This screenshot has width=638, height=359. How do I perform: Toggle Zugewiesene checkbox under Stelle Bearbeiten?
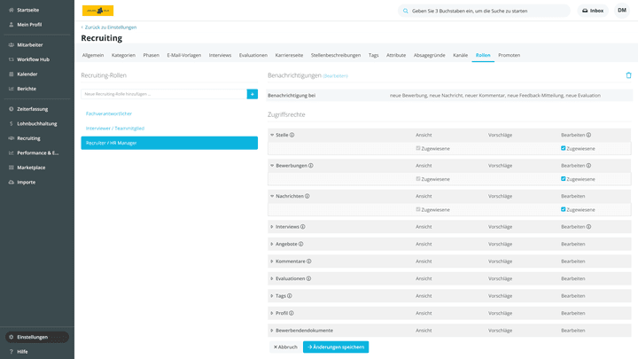[564, 149]
